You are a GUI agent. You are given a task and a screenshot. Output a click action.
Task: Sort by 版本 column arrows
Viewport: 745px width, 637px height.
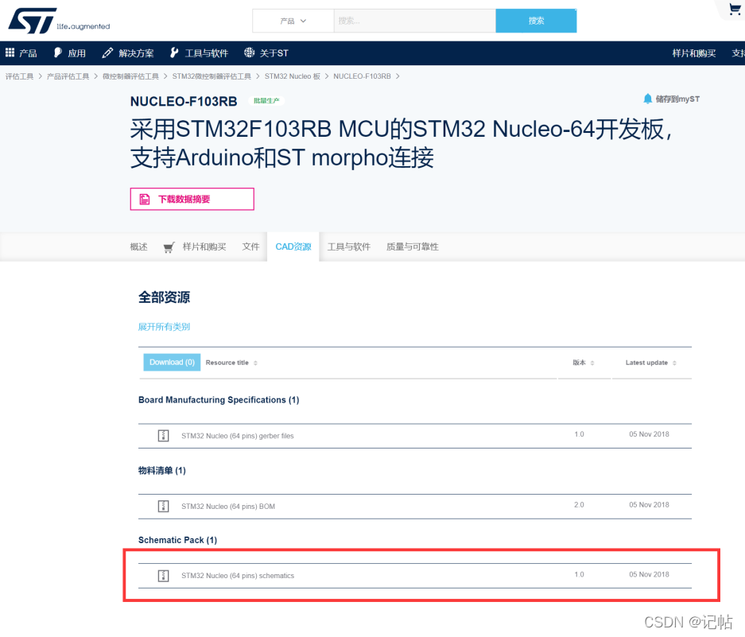click(x=592, y=363)
